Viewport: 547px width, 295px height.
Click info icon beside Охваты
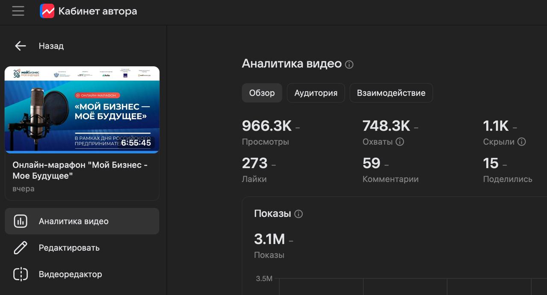400,142
